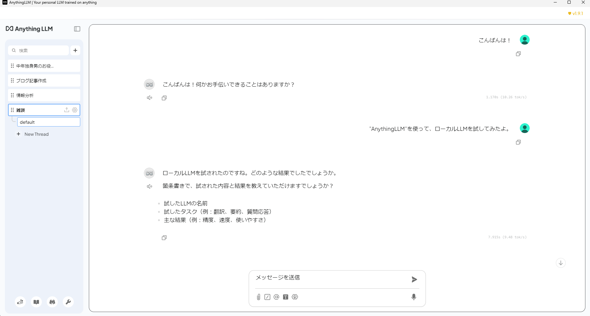Viewport: 590px width, 316px height.
Task: Open the text size icon in message bar
Action: pos(285,297)
